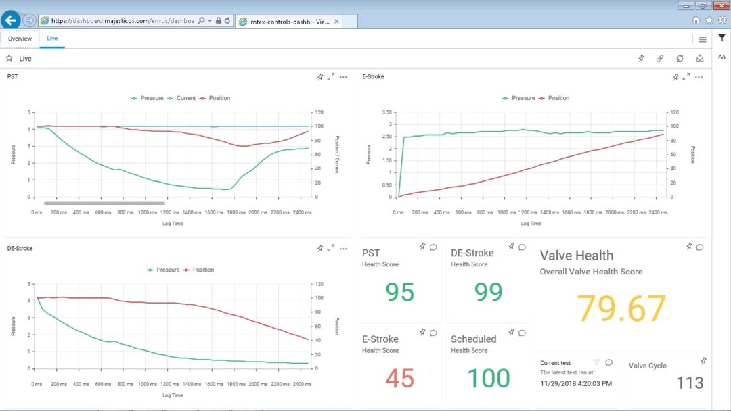The height and width of the screenshot is (411, 731).
Task: Open the viewer glasses icon
Action: click(723, 58)
